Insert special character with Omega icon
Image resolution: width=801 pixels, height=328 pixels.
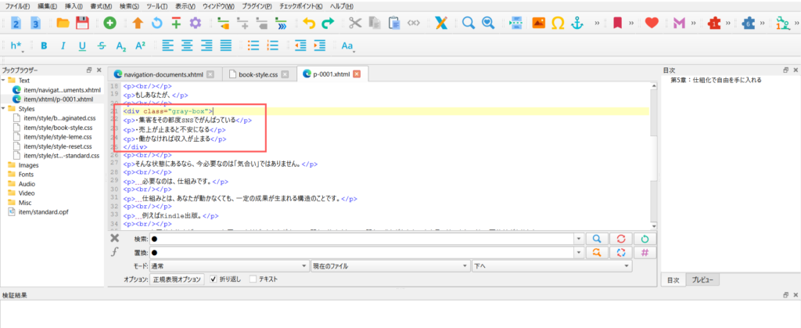coord(558,23)
